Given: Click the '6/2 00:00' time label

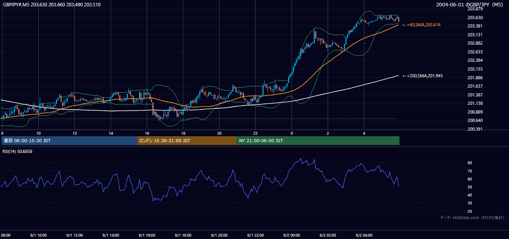Looking at the screenshot, I should click(292, 235).
